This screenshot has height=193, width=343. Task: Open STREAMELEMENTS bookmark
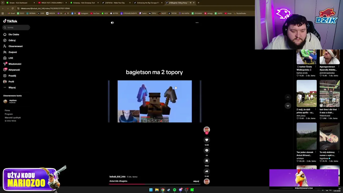[129, 13]
